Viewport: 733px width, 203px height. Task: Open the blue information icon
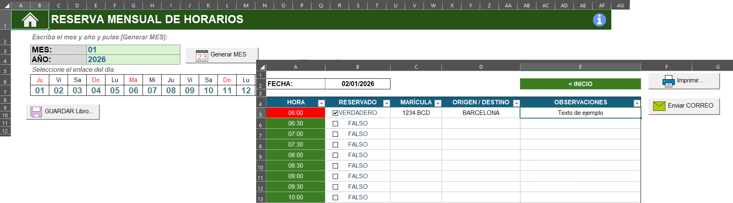click(599, 19)
